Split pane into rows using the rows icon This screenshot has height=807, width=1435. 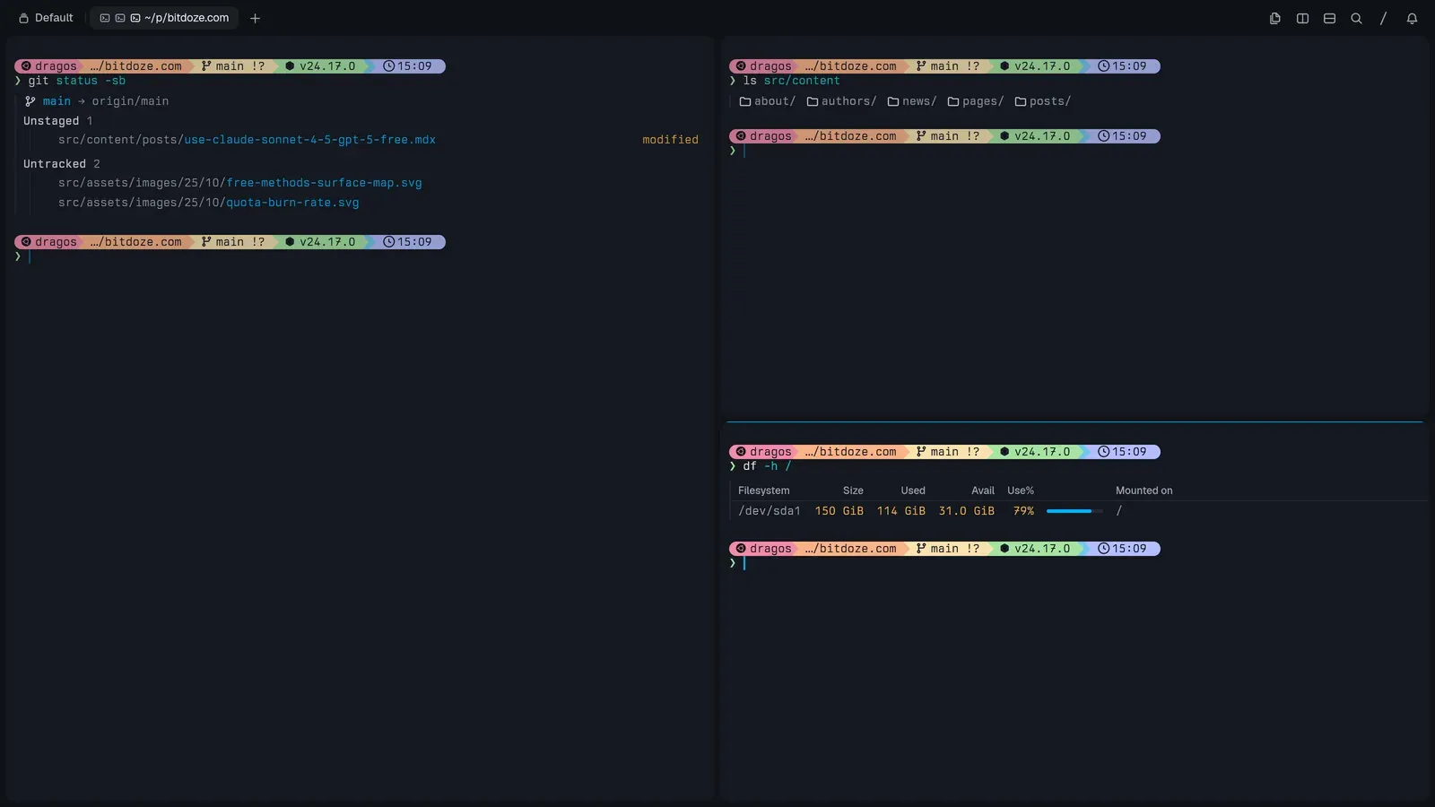pyautogui.click(x=1329, y=18)
